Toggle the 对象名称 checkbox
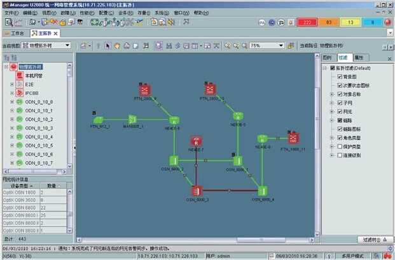 click(x=340, y=94)
